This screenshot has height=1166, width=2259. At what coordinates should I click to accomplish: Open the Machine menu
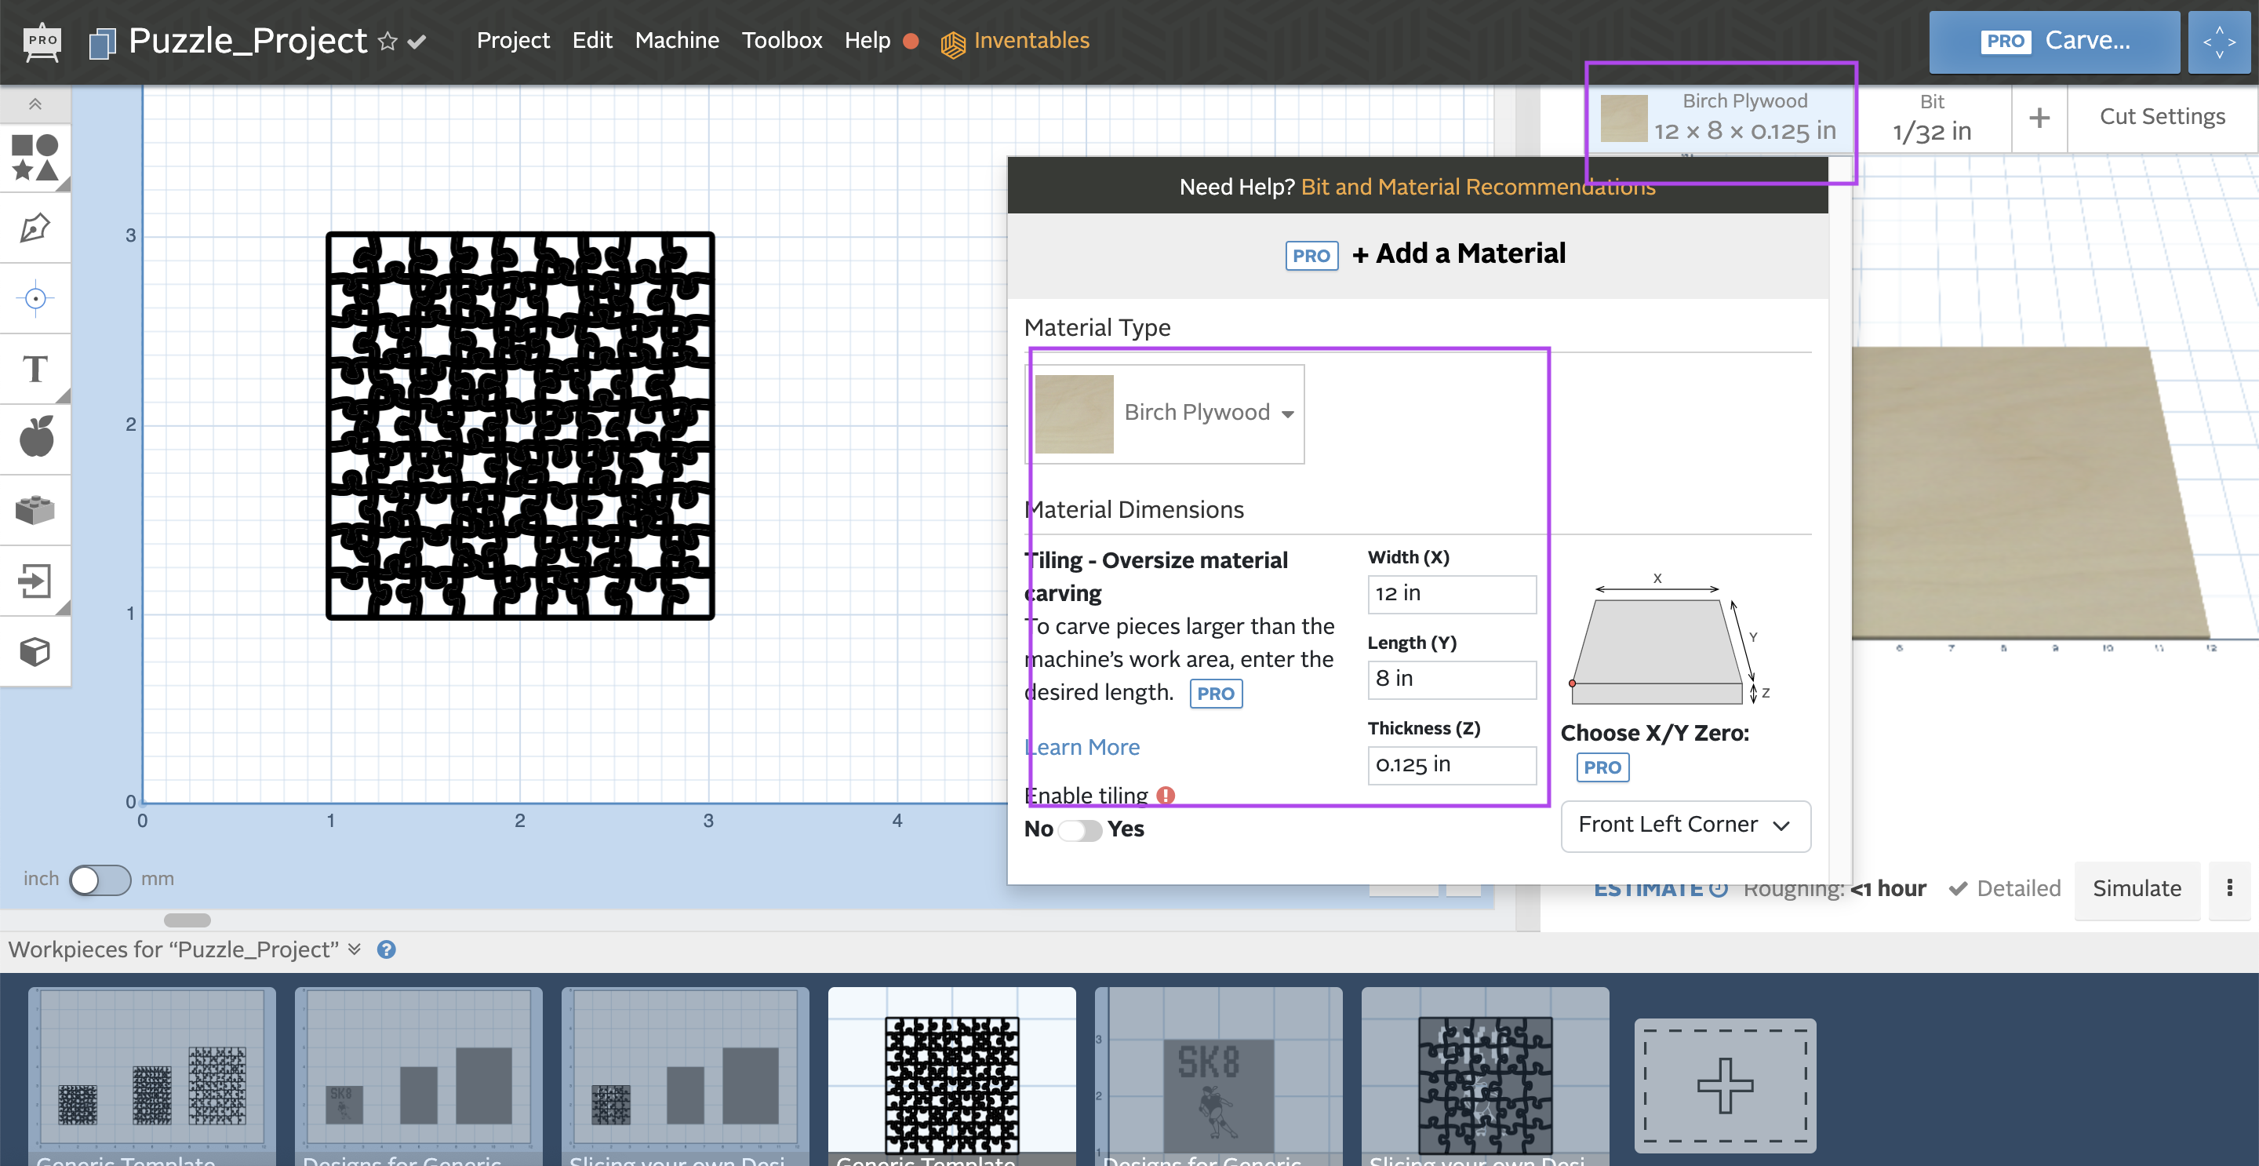[x=676, y=40]
